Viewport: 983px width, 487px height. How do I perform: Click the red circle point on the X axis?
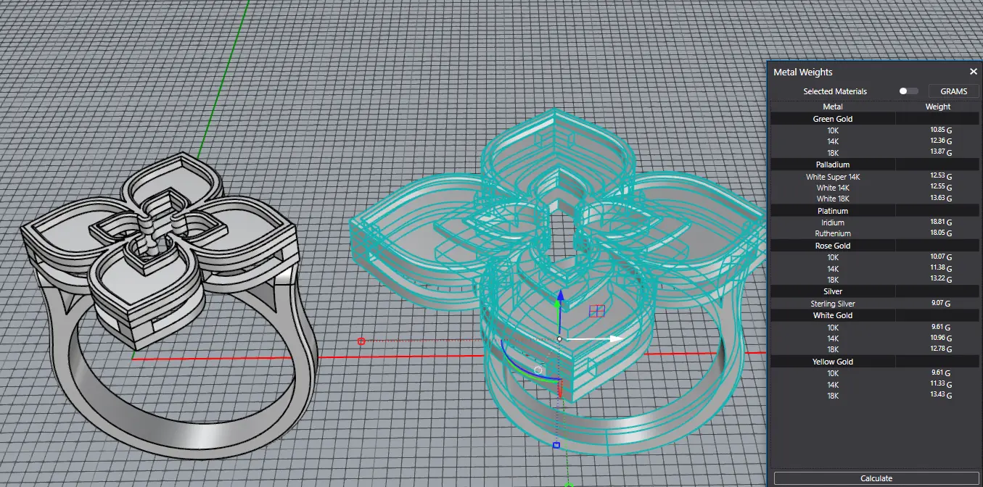pos(361,341)
